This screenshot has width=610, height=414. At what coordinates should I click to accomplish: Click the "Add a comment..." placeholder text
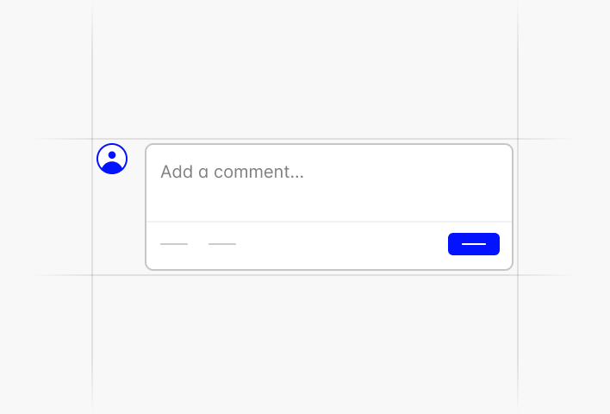232,172
